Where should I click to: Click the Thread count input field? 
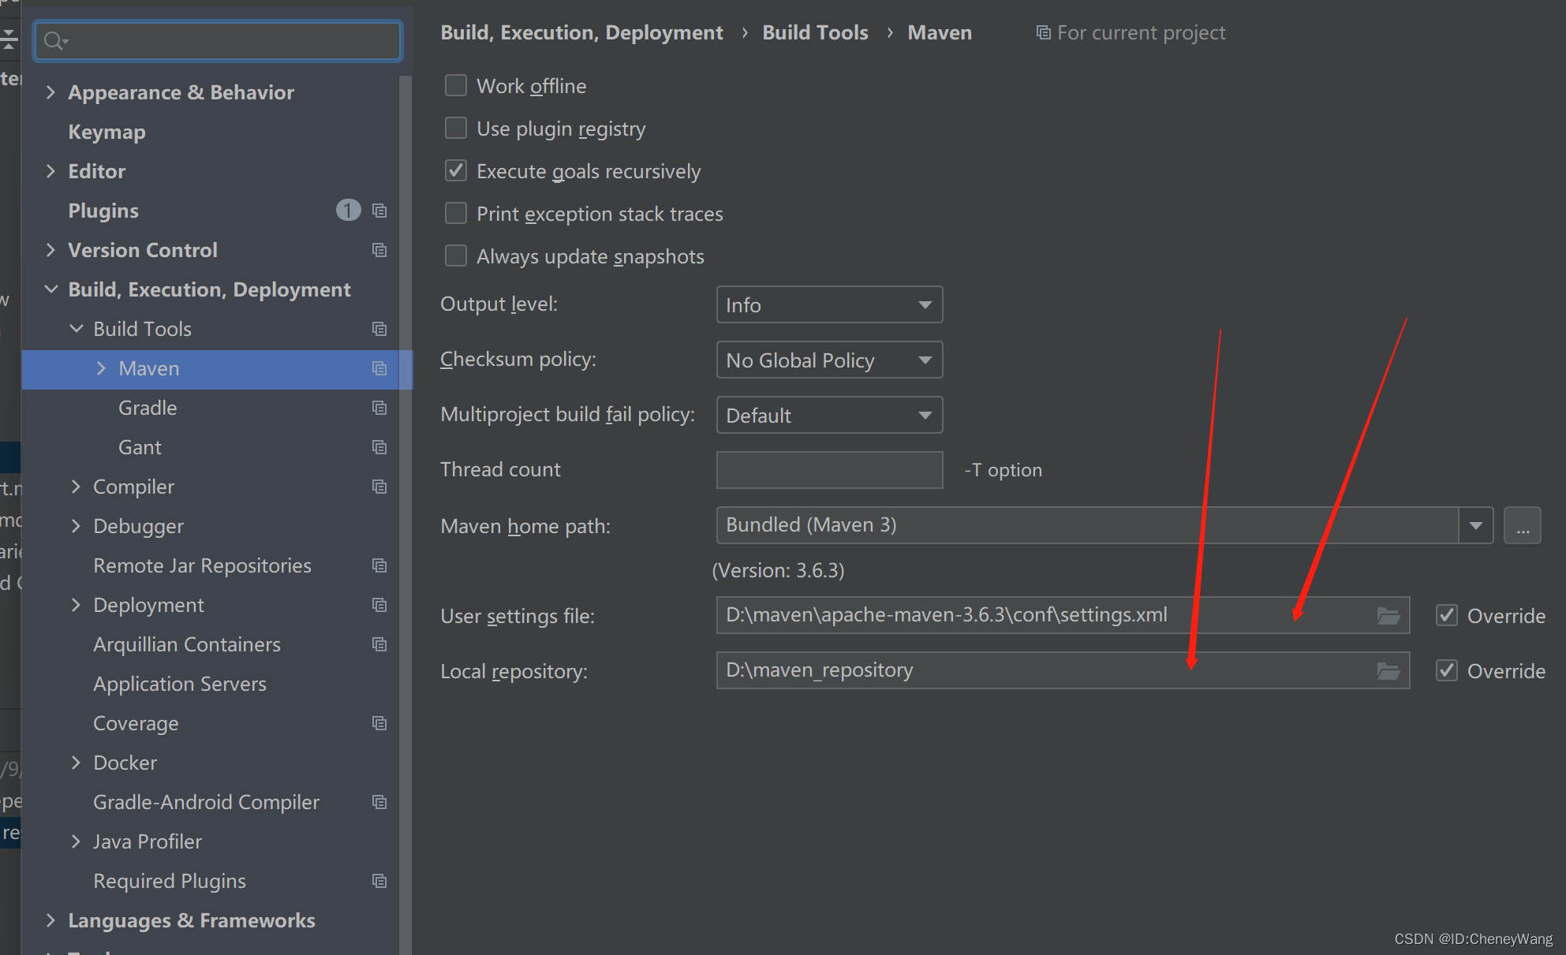point(829,470)
